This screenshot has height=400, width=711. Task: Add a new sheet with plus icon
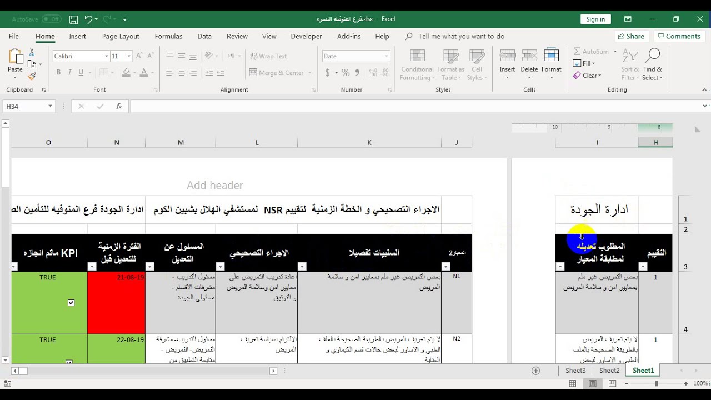(x=536, y=371)
